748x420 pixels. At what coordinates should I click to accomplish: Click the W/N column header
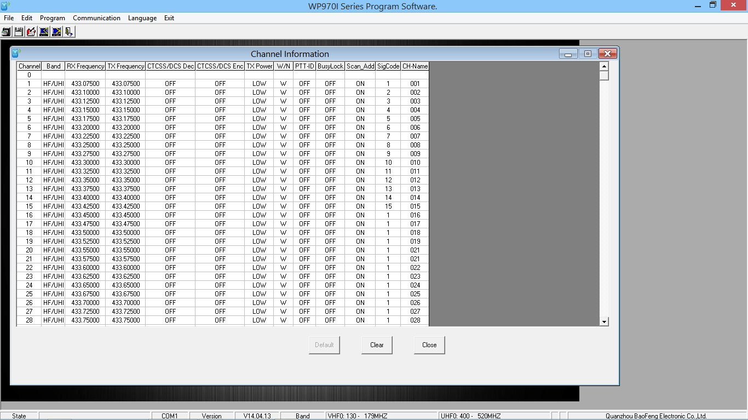tap(283, 66)
